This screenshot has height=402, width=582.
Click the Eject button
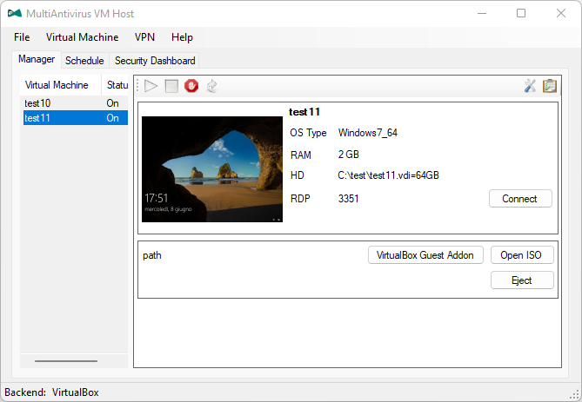(x=522, y=280)
